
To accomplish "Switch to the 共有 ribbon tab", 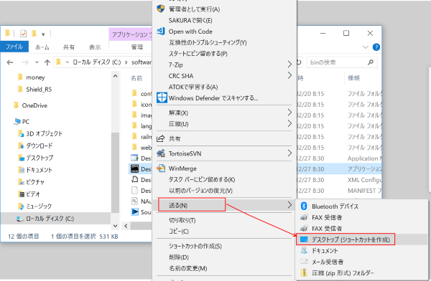I will [x=69, y=47].
